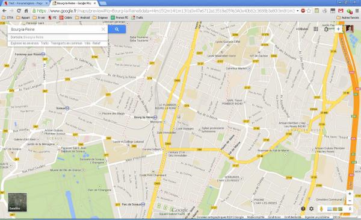Open Signaler un problème link
This screenshot has width=361, height=220.
coord(317,217)
